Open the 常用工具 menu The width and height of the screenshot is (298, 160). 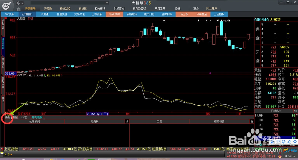tap(160, 9)
